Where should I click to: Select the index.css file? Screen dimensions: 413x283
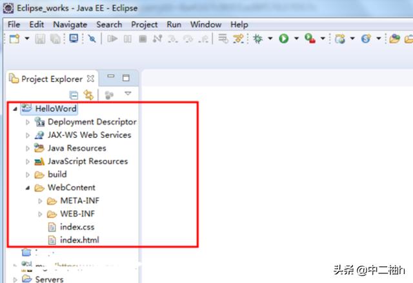(77, 227)
